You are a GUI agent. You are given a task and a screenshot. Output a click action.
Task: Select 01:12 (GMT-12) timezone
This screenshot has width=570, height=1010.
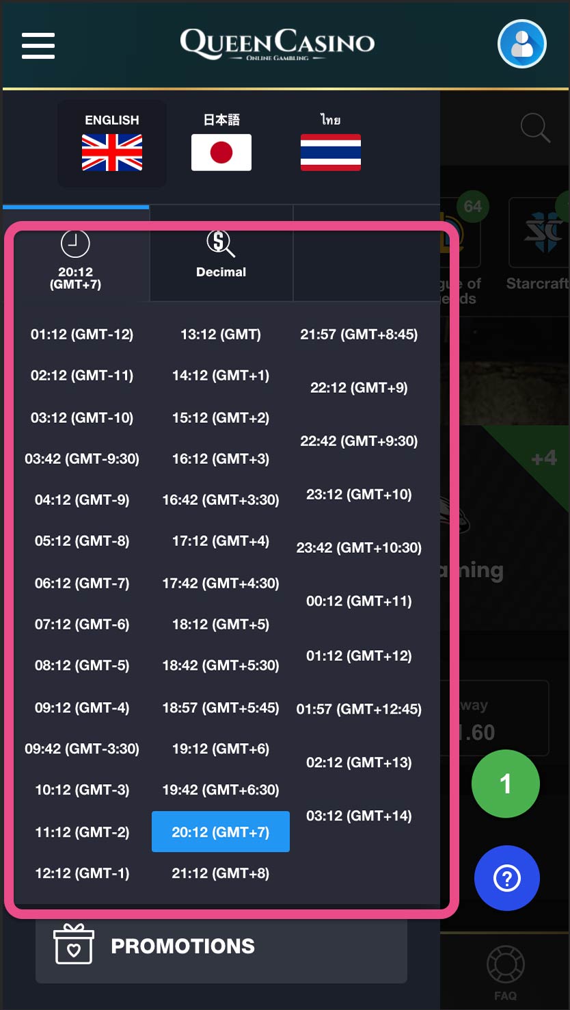82,335
